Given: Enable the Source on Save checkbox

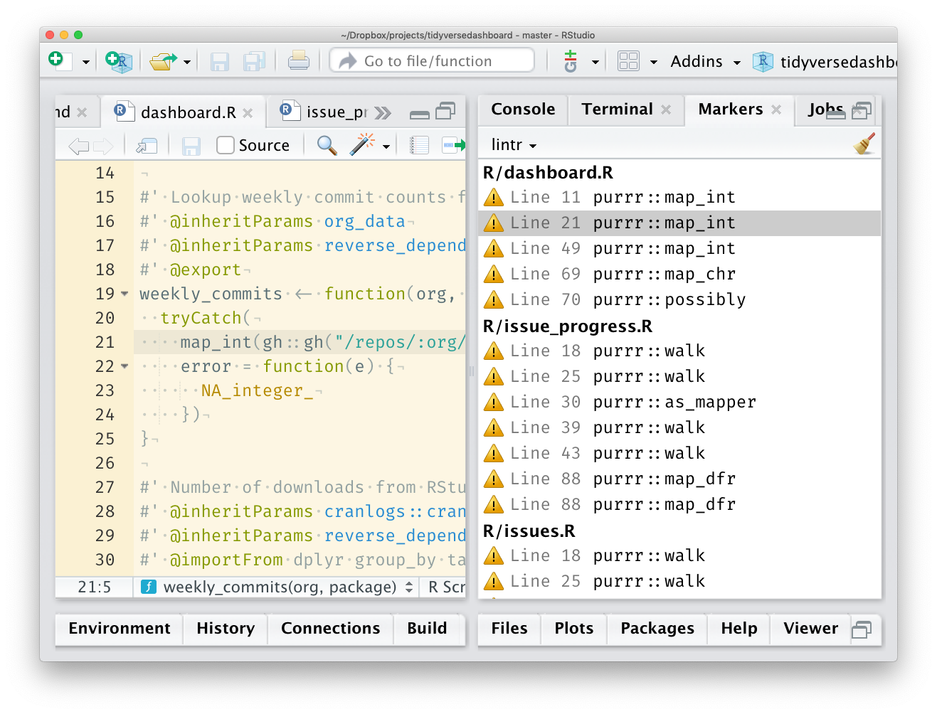Looking at the screenshot, I should 226,145.
